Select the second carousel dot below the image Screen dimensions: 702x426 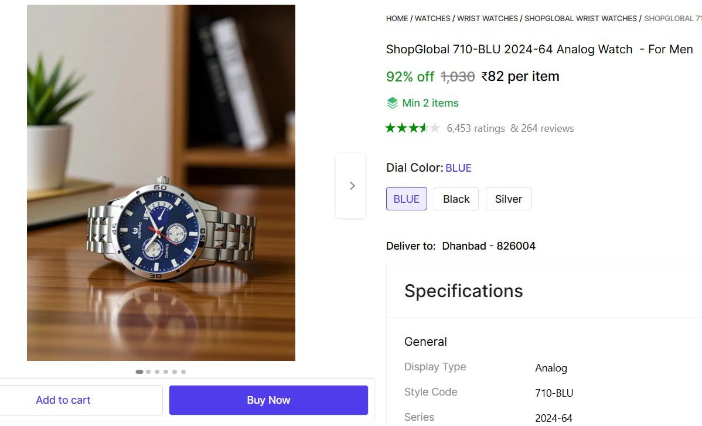148,371
